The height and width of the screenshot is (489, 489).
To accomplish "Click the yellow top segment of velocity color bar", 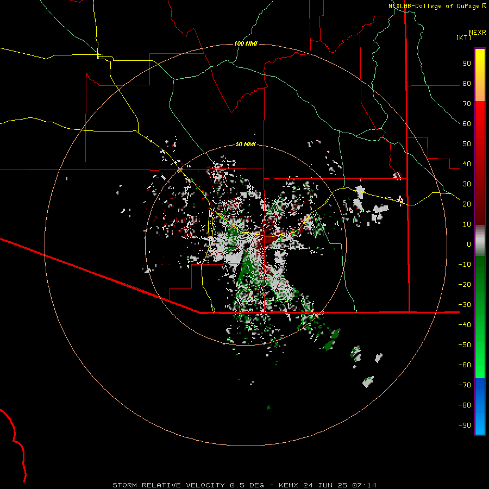I will tap(480, 75).
